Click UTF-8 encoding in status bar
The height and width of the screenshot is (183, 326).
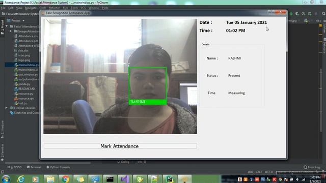(x=268, y=172)
